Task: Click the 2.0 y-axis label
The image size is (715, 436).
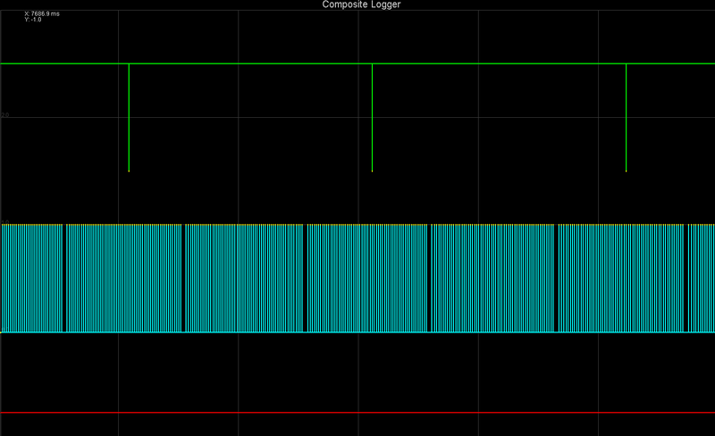Action: coord(5,115)
